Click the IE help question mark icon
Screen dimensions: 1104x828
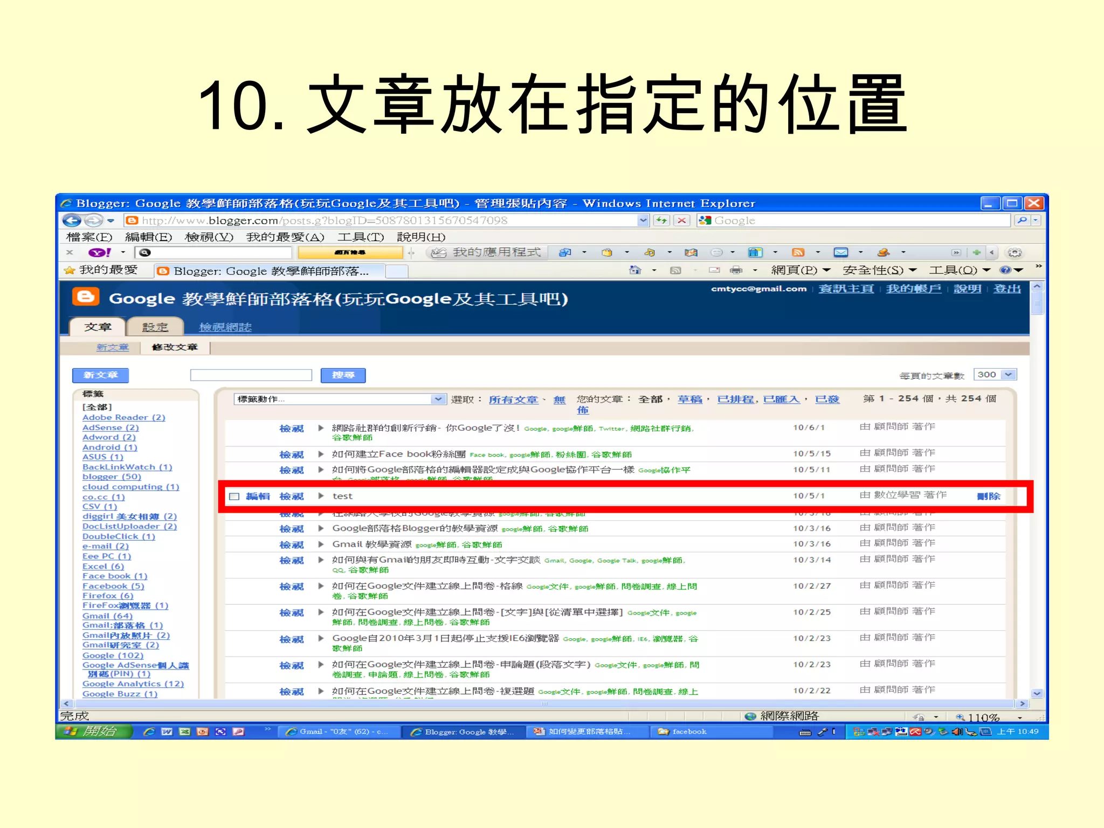[1005, 270]
